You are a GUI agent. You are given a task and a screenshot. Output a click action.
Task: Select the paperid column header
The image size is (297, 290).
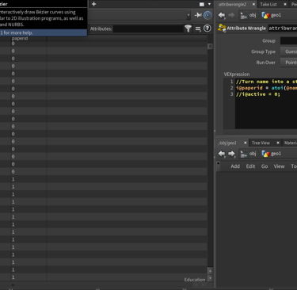[x=20, y=39]
